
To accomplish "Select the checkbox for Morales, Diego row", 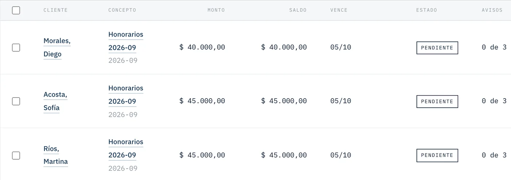I will (x=16, y=48).
